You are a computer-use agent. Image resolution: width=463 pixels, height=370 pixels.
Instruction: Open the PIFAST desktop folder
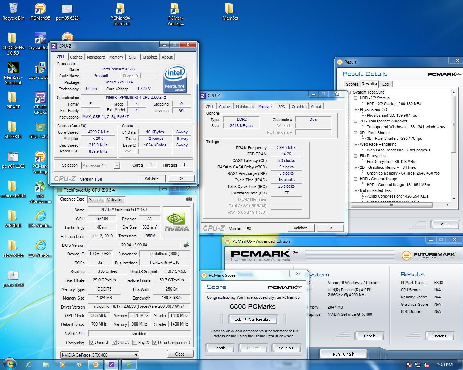click(x=13, y=100)
